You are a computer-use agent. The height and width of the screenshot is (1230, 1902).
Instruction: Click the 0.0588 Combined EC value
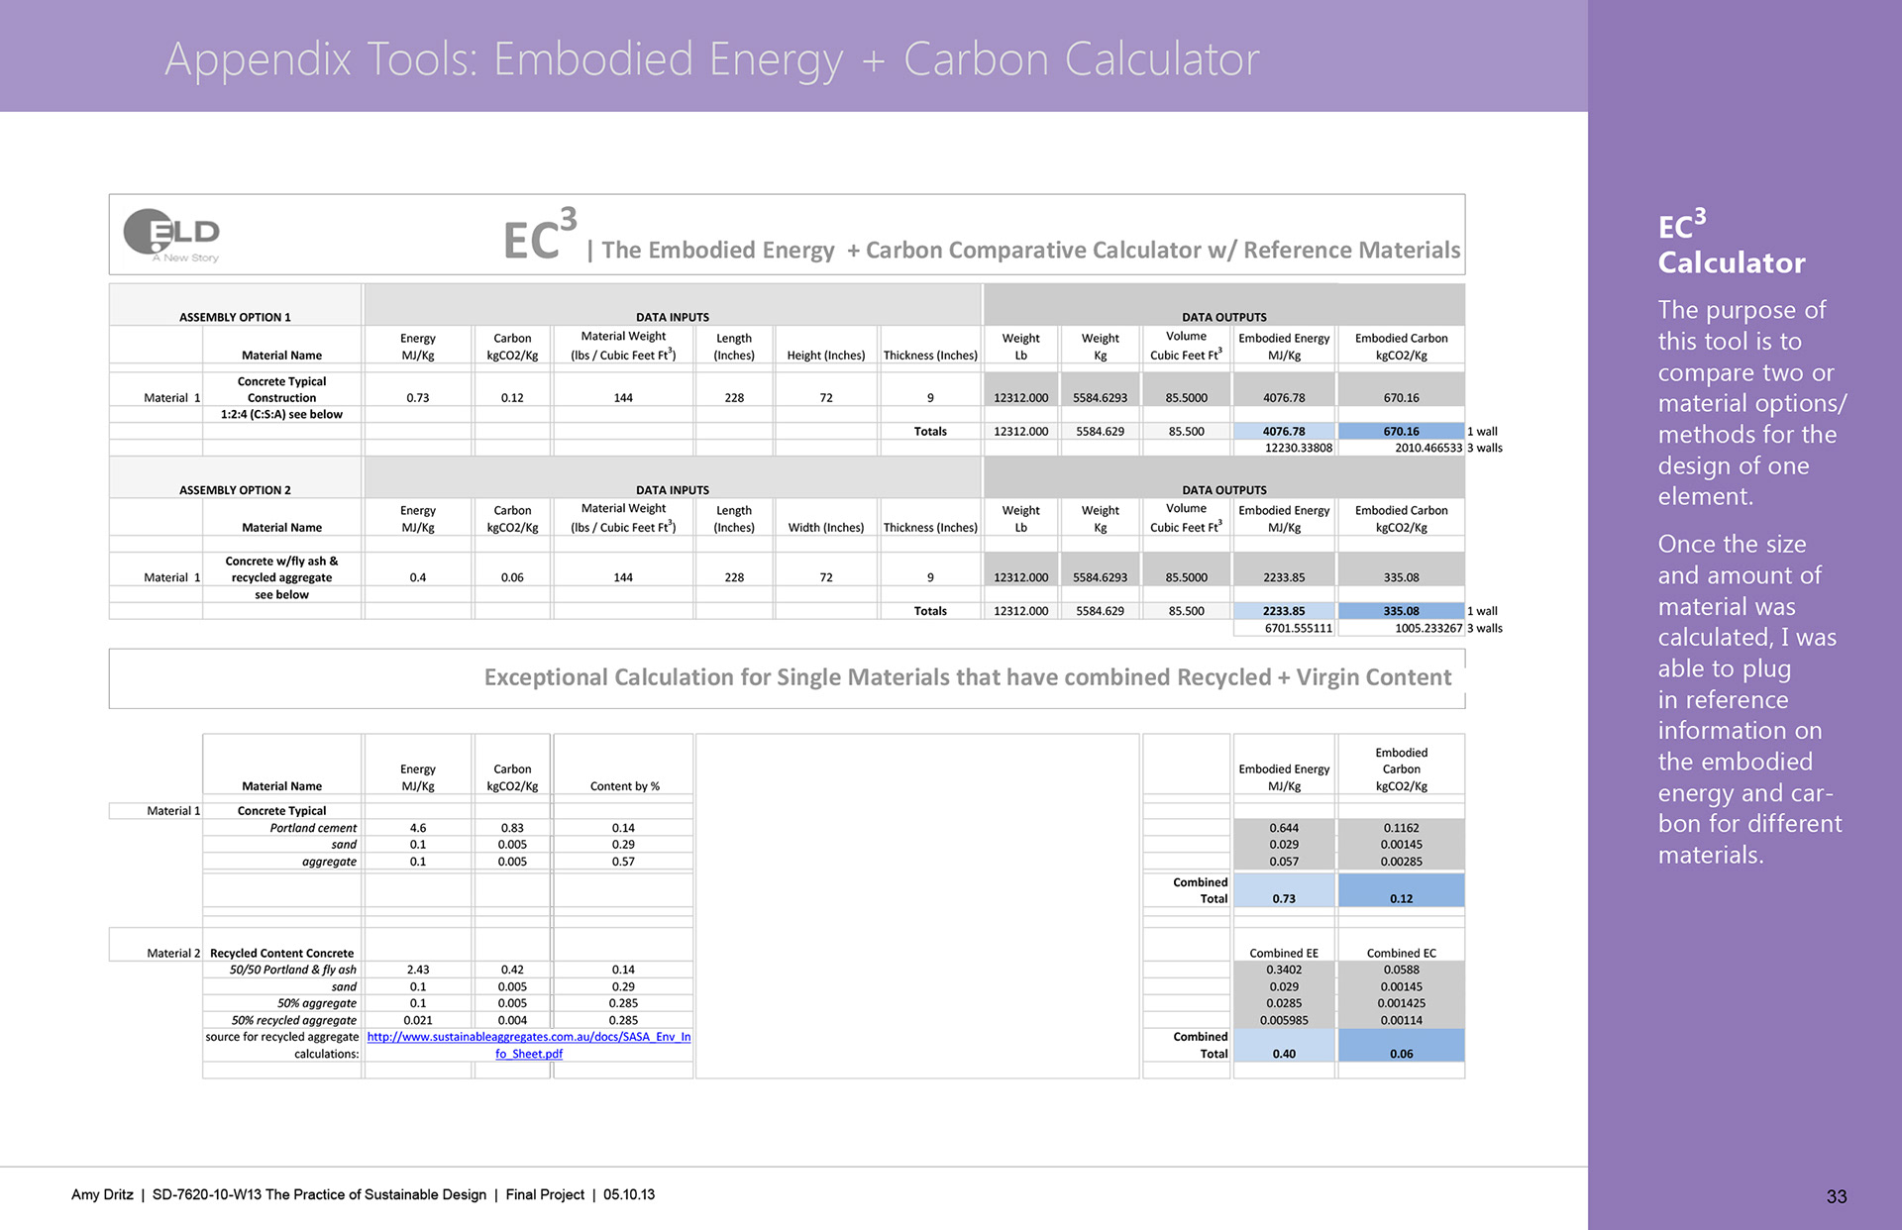[x=1401, y=970]
